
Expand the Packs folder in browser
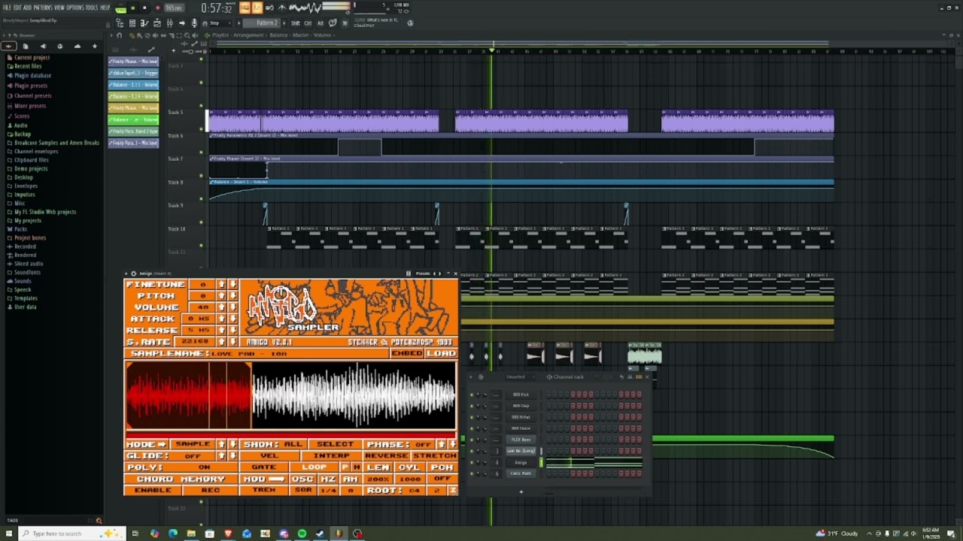[x=20, y=229]
